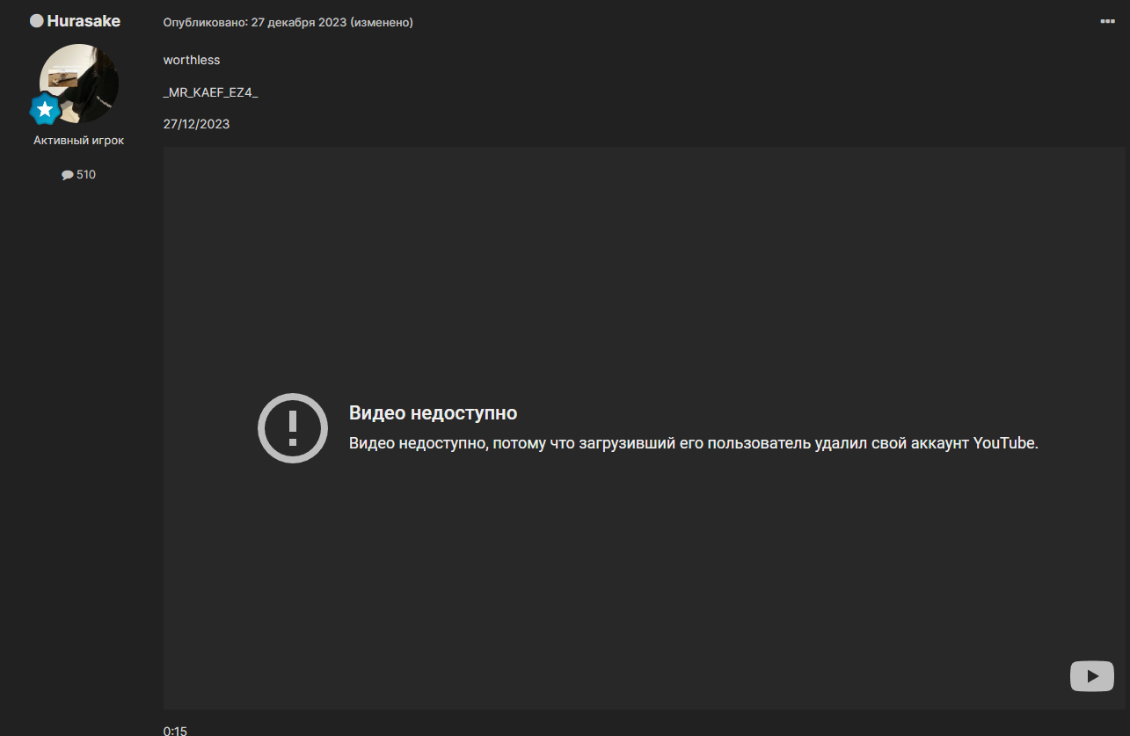1130x736 pixels.
Task: Open the three-dots post options menu
Action: pos(1107,21)
